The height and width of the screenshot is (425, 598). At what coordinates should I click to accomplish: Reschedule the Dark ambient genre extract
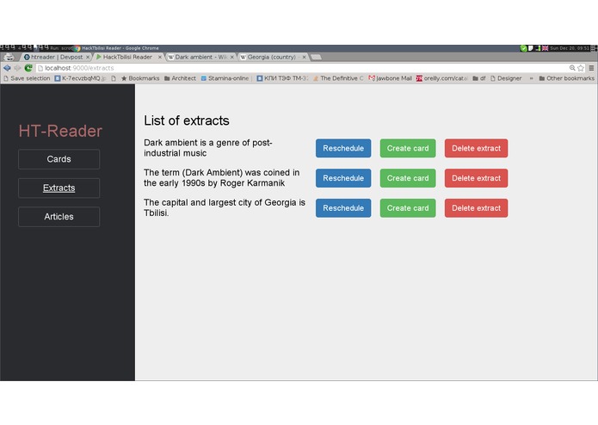coord(343,148)
